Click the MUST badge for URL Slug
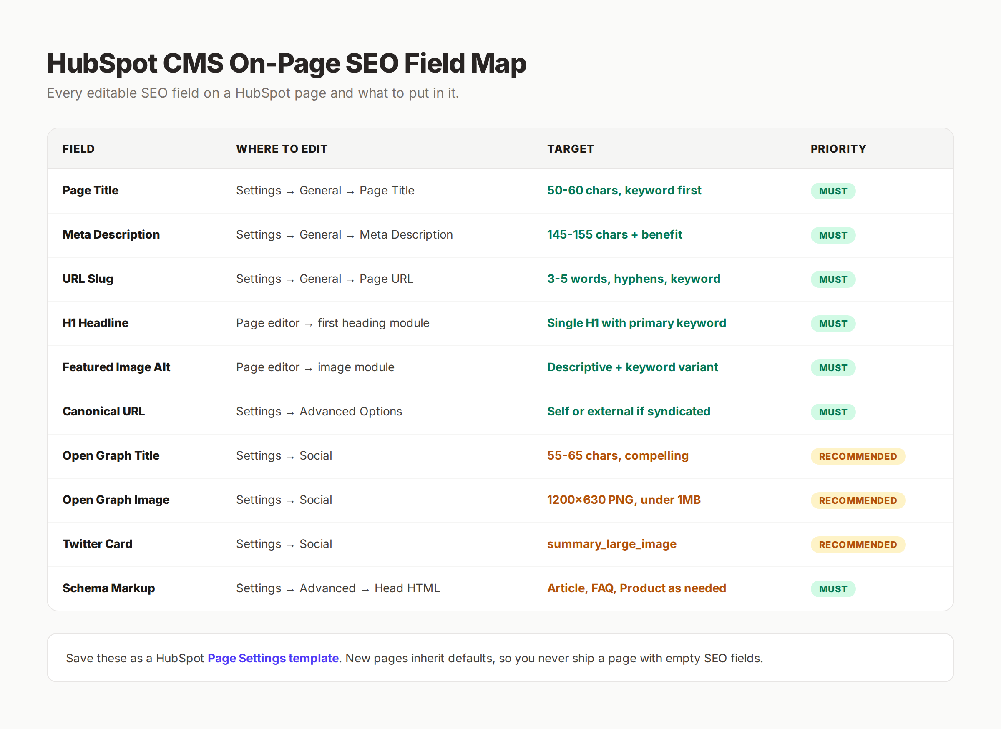The image size is (1001, 729). pyautogui.click(x=833, y=279)
